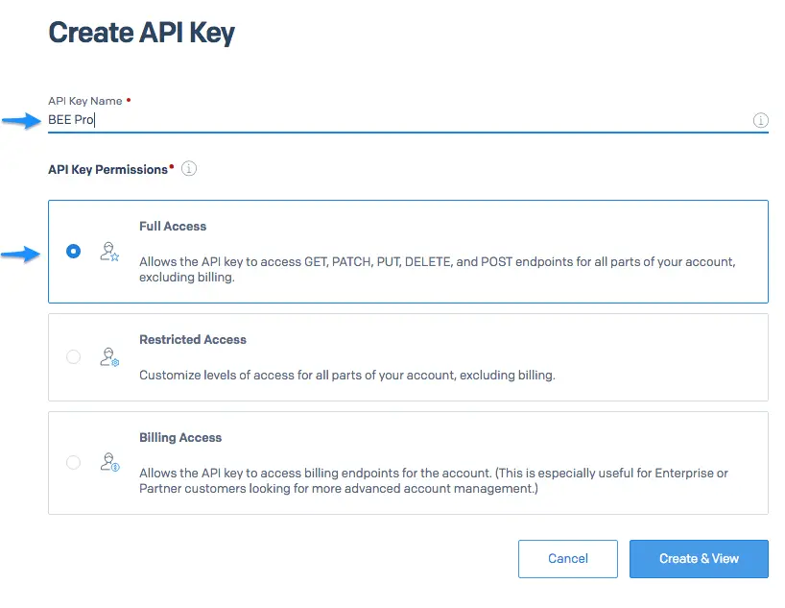Click the Full Access heading text
Viewport: 785px width, 608px height.
pyautogui.click(x=173, y=226)
